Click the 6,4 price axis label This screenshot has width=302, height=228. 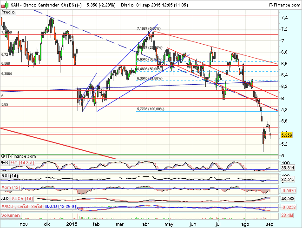coord(284,75)
